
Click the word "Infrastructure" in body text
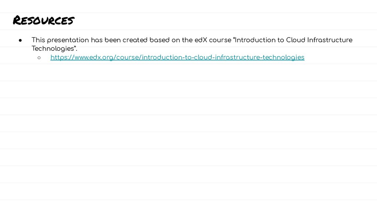click(x=330, y=40)
